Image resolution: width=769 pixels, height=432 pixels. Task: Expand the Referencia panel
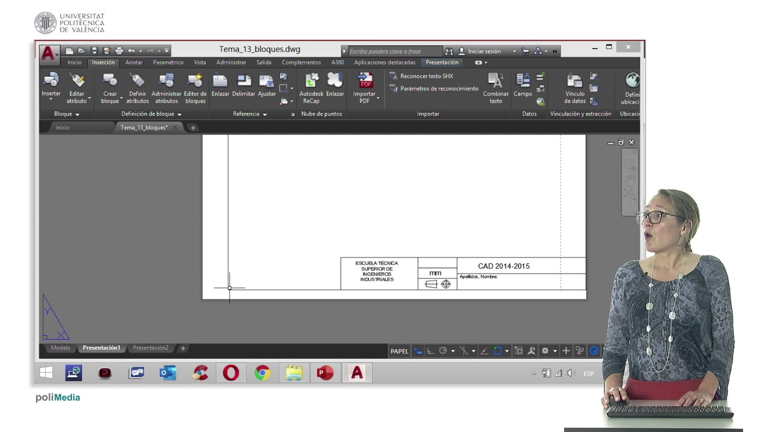pos(250,114)
